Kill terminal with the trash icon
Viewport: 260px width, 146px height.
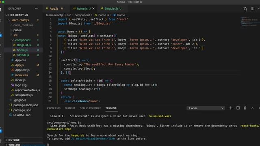click(245, 108)
